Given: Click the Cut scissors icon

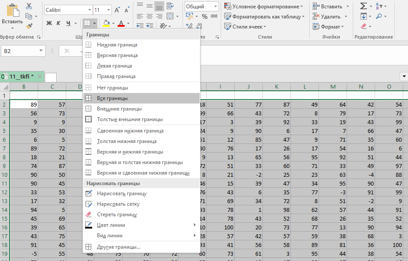Looking at the screenshot, I should pos(29,6).
